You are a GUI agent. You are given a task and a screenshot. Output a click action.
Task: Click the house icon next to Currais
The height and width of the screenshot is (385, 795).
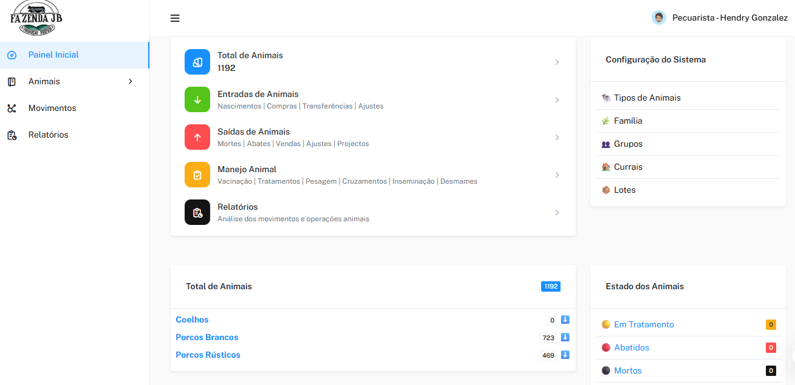pyautogui.click(x=606, y=167)
